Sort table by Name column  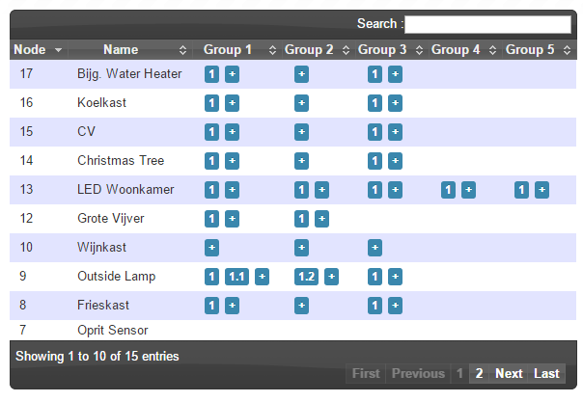click(x=130, y=49)
